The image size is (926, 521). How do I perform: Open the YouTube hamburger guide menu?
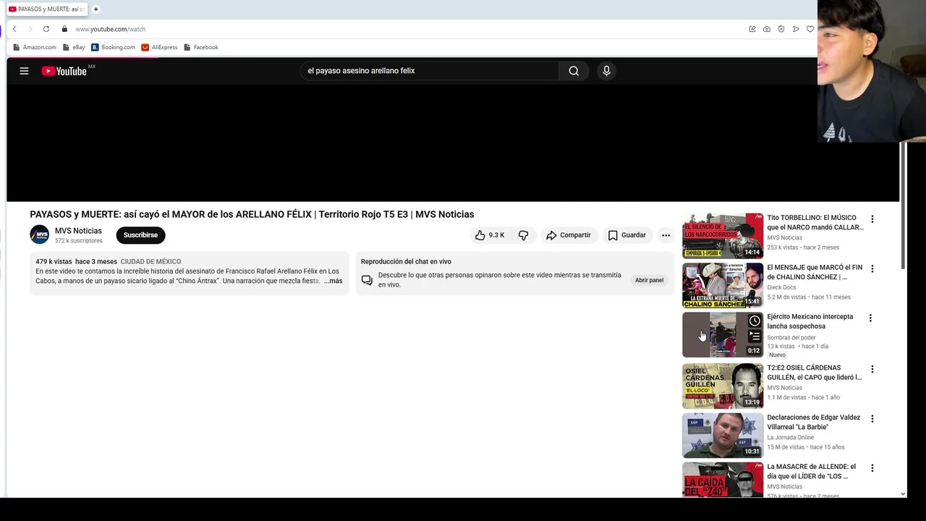(x=24, y=71)
